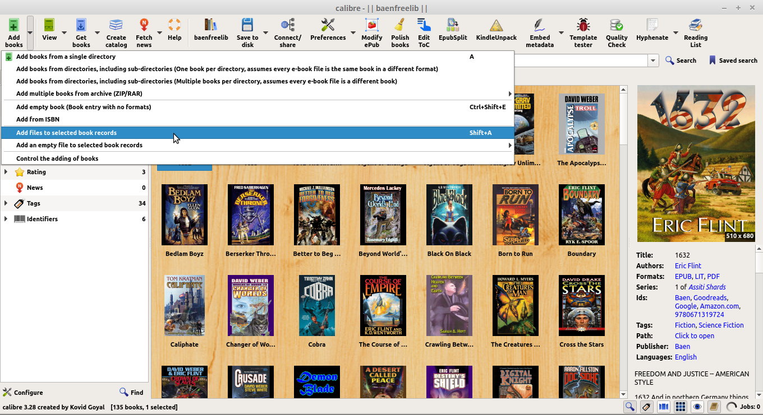
Task: Toggle the Cover grid view button
Action: click(681, 407)
